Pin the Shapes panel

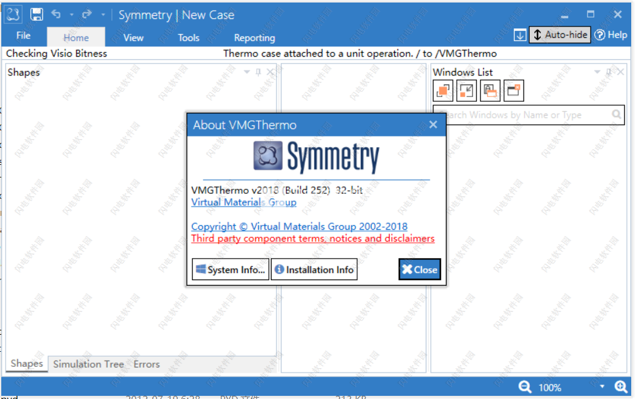[258, 72]
